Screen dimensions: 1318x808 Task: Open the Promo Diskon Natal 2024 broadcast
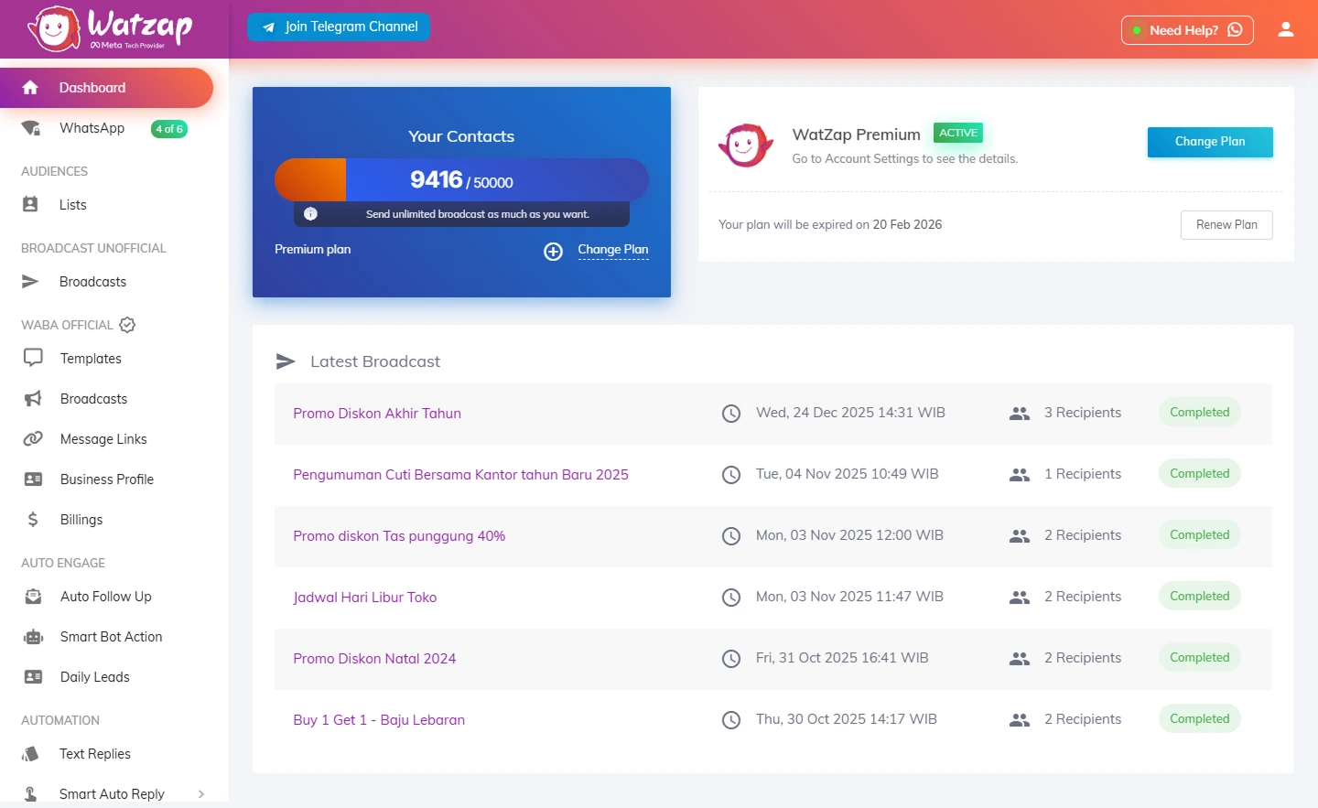click(374, 659)
